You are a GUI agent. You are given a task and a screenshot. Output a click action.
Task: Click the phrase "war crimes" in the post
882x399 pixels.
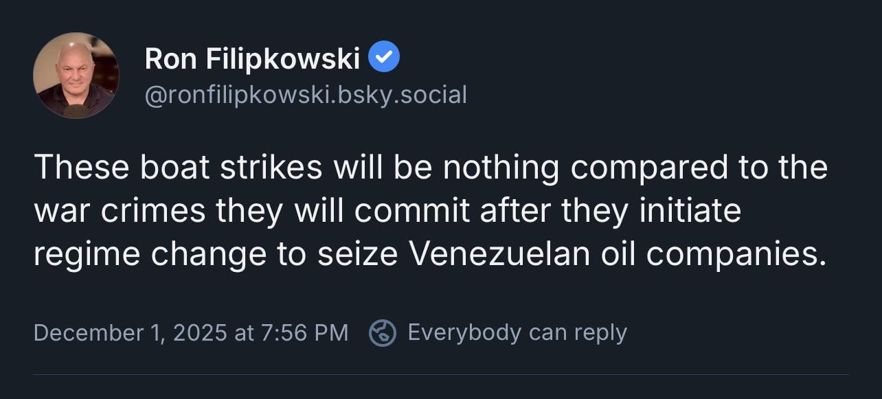120,211
